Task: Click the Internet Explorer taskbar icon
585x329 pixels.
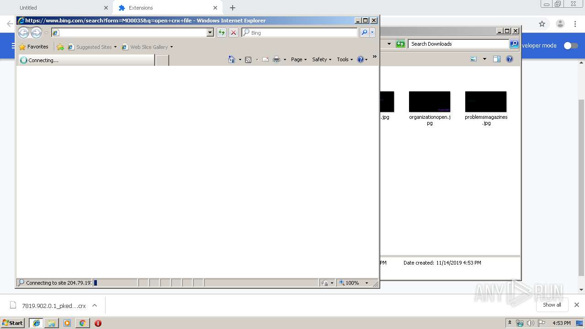Action: click(x=37, y=323)
